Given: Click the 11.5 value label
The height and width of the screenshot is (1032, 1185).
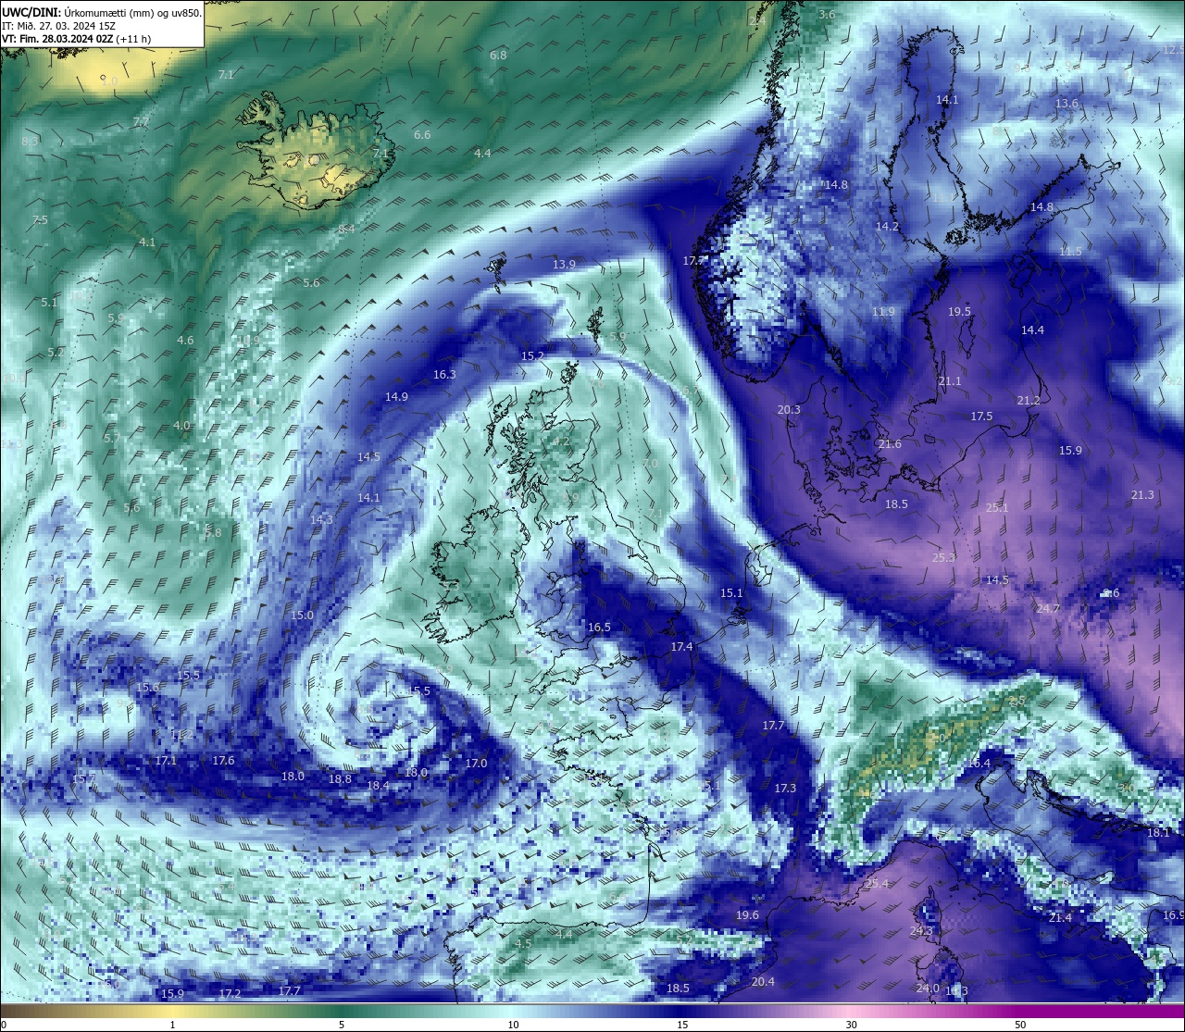Looking at the screenshot, I should click(1070, 251).
